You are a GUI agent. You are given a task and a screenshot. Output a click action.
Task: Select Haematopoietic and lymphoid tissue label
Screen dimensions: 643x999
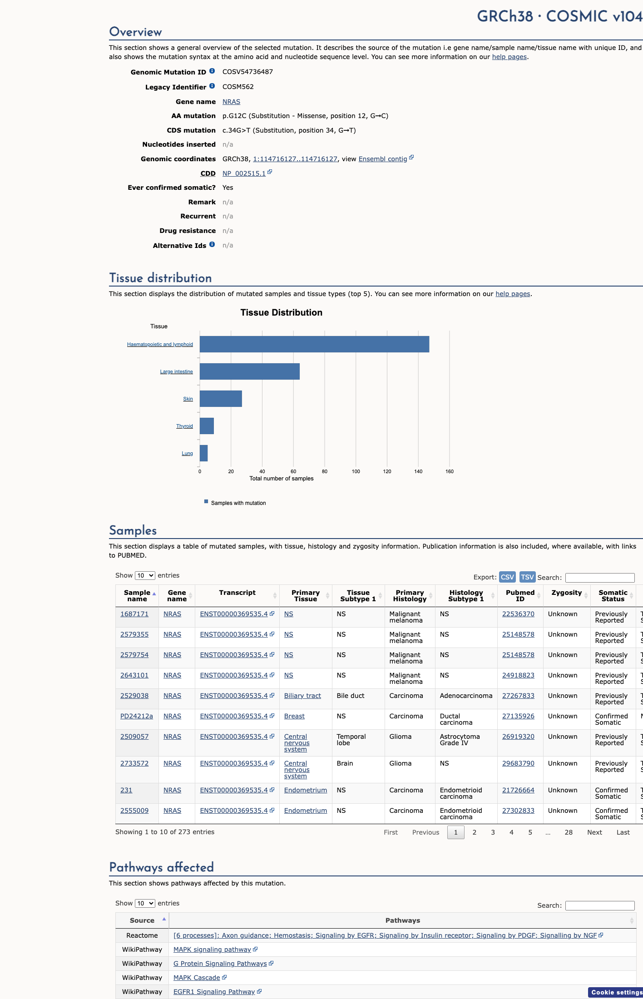click(x=160, y=344)
